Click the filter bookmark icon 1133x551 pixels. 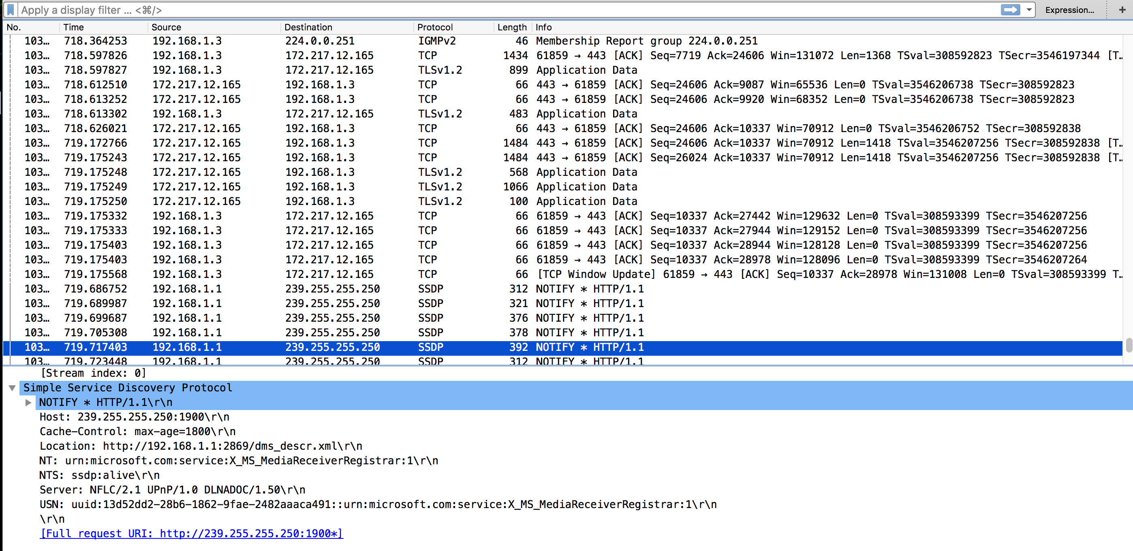pyautogui.click(x=11, y=10)
